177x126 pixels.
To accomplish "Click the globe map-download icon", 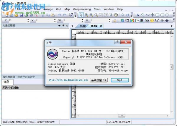I will [122, 21].
